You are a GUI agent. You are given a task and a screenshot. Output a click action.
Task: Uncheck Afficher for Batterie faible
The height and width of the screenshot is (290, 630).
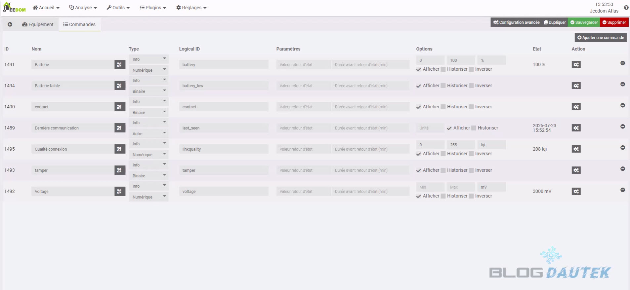point(419,86)
